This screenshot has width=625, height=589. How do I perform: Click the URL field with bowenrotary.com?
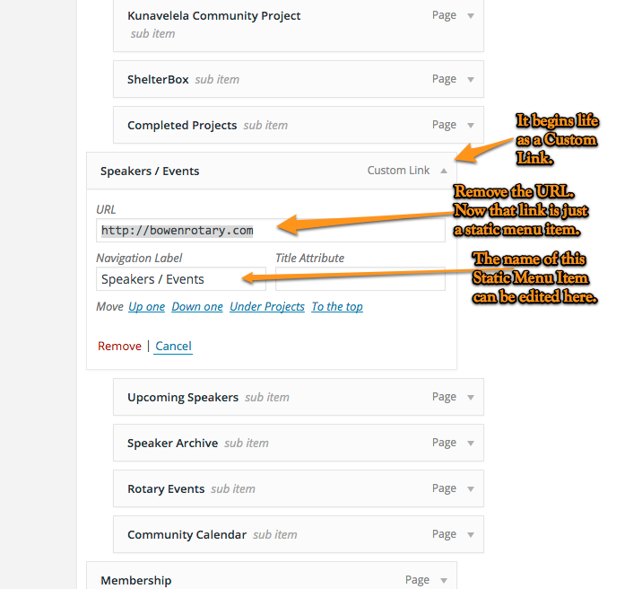tap(270, 231)
